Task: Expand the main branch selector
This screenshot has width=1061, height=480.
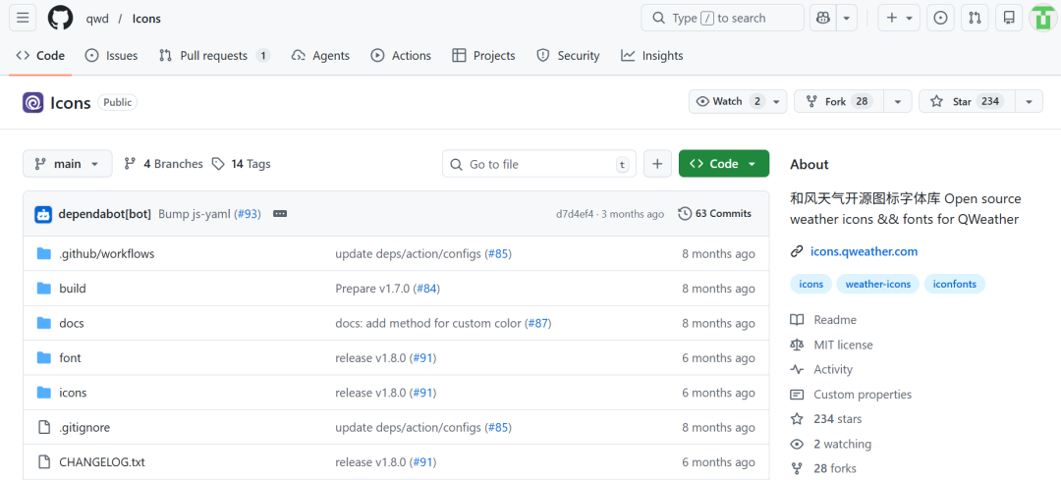Action: pyautogui.click(x=67, y=164)
